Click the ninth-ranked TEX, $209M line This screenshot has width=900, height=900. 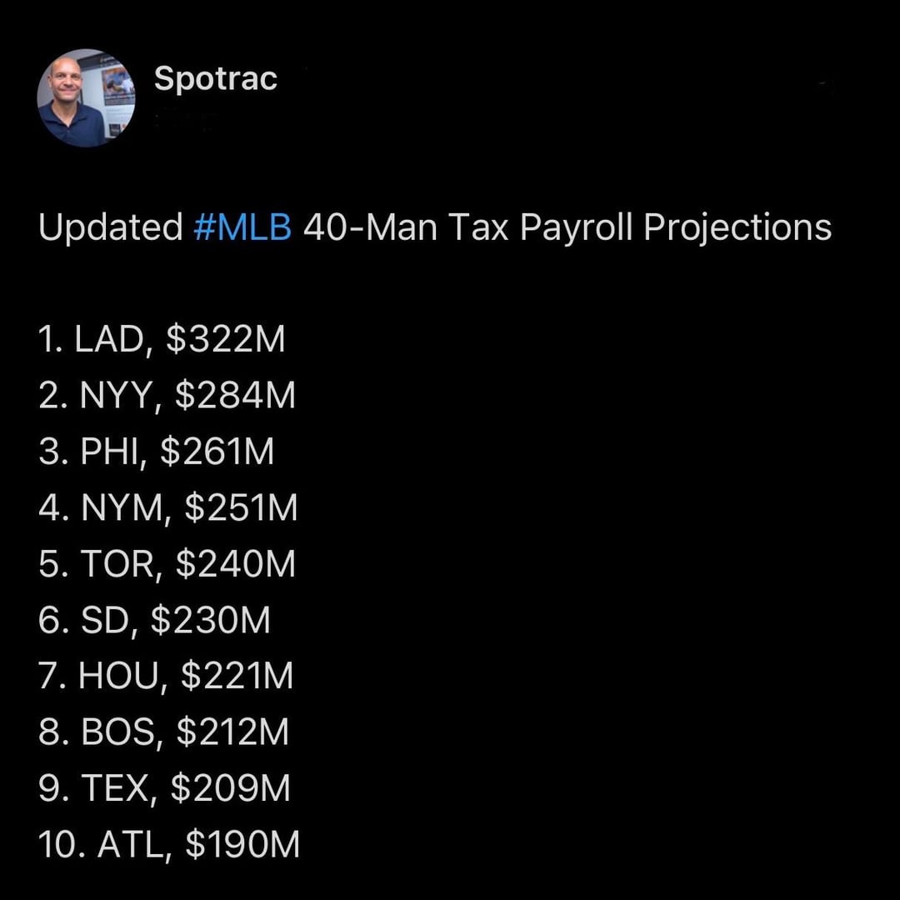pos(165,788)
